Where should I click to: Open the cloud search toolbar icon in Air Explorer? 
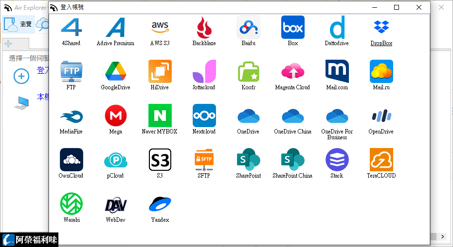(x=42, y=24)
